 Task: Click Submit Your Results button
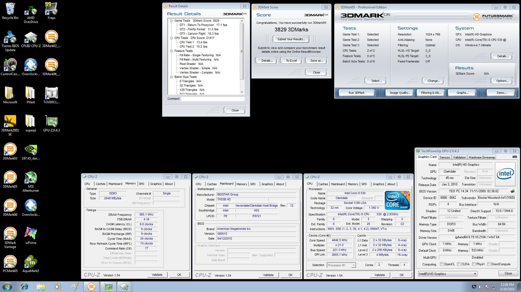[291, 39]
